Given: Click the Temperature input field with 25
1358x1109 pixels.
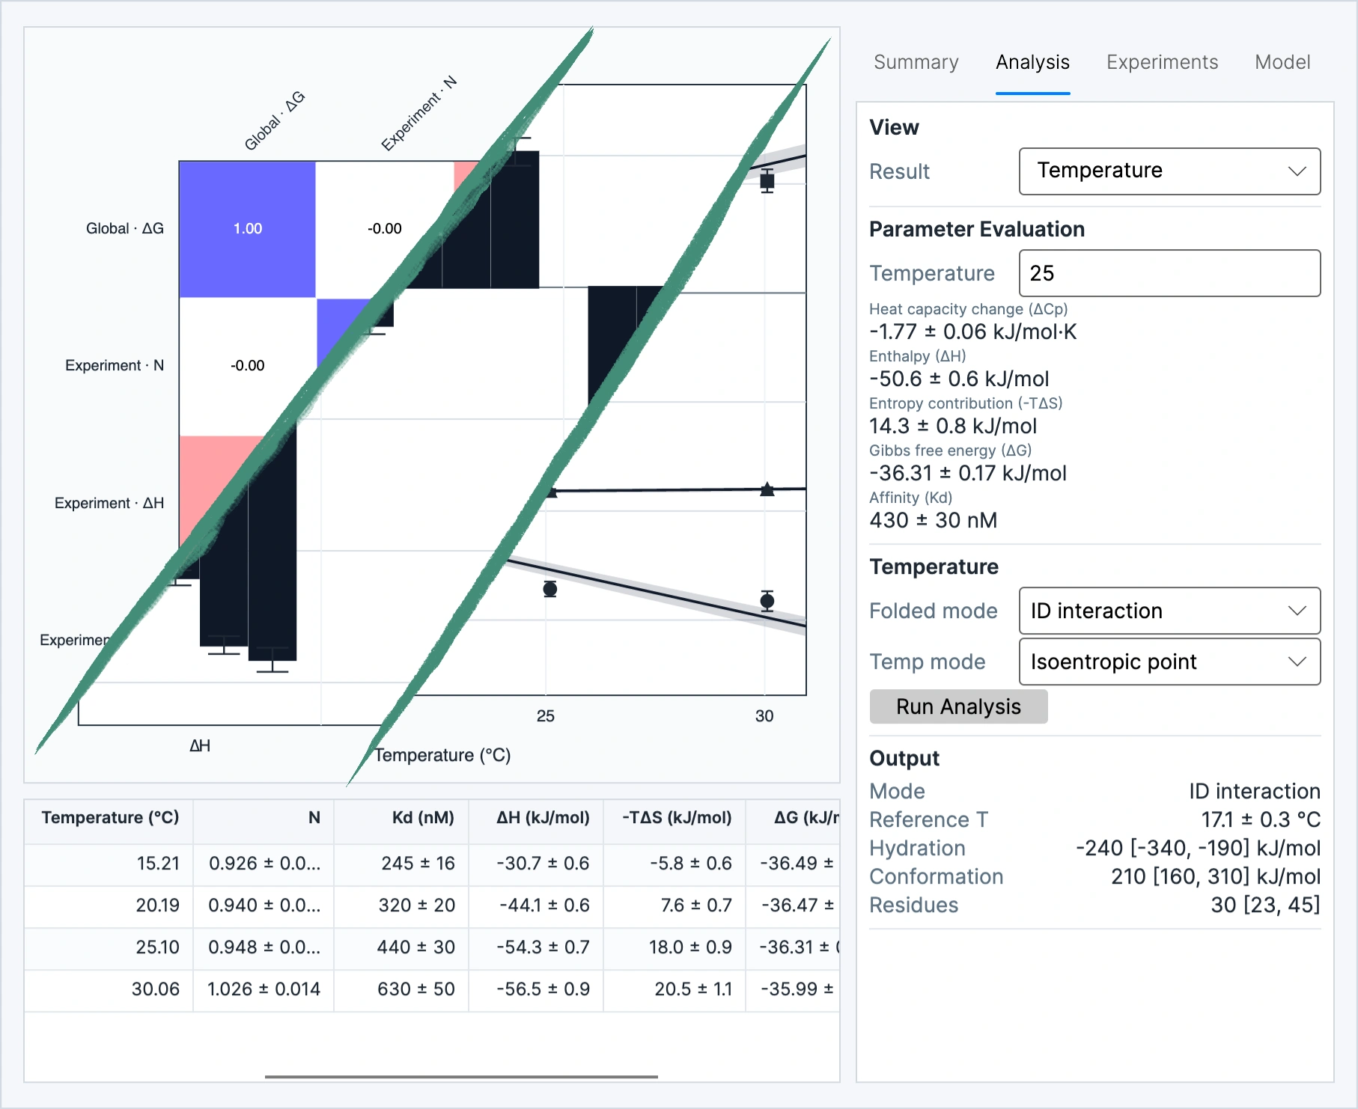Looking at the screenshot, I should (x=1169, y=273).
